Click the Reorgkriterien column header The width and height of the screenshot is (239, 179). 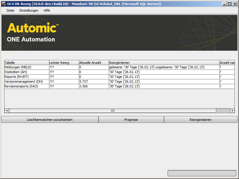pos(164,63)
